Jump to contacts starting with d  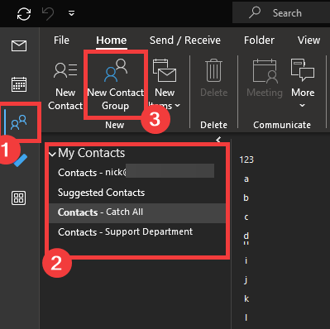click(x=246, y=236)
